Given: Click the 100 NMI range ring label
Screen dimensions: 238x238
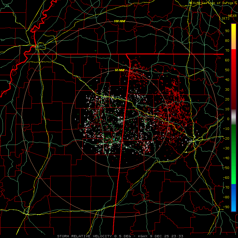Looking at the screenshot, I should click(120, 21).
